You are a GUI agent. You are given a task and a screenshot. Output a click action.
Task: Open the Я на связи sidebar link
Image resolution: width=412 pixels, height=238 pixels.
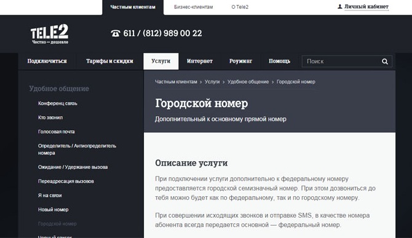(50, 196)
